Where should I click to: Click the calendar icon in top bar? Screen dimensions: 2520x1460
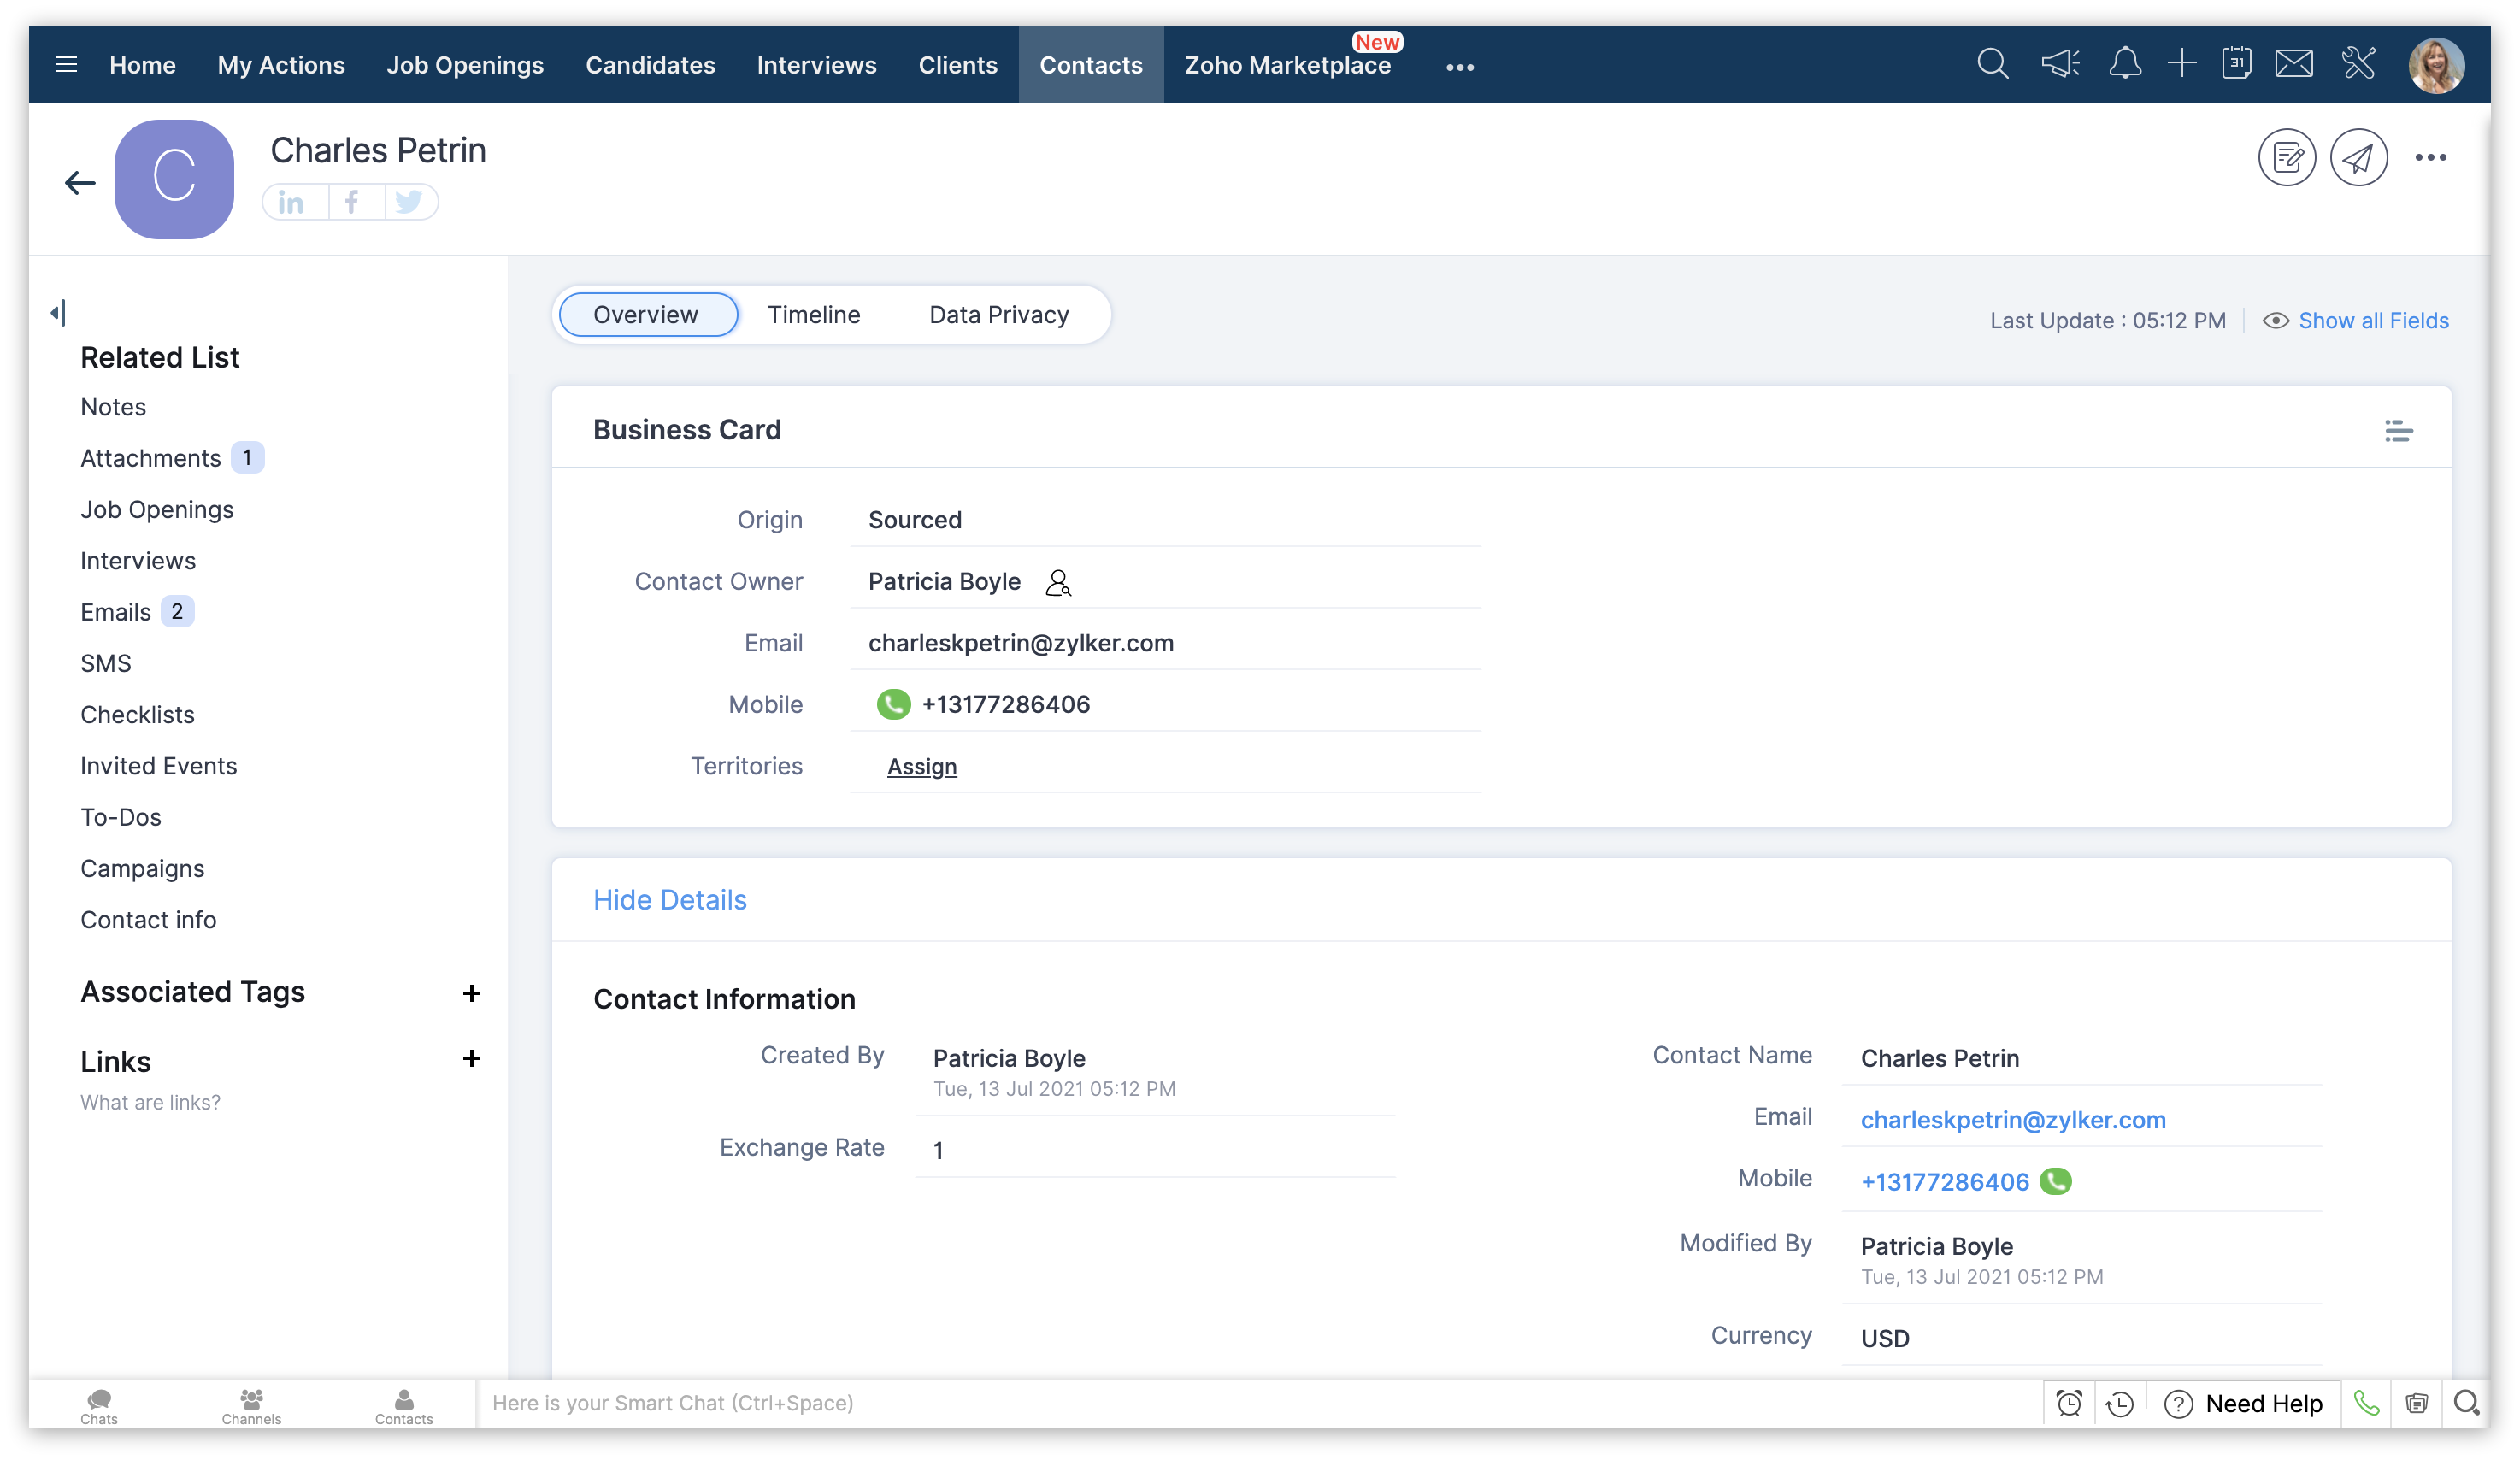[2236, 65]
